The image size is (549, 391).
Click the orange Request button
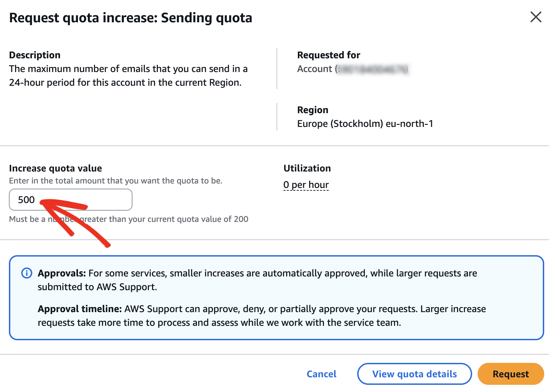coord(511,374)
